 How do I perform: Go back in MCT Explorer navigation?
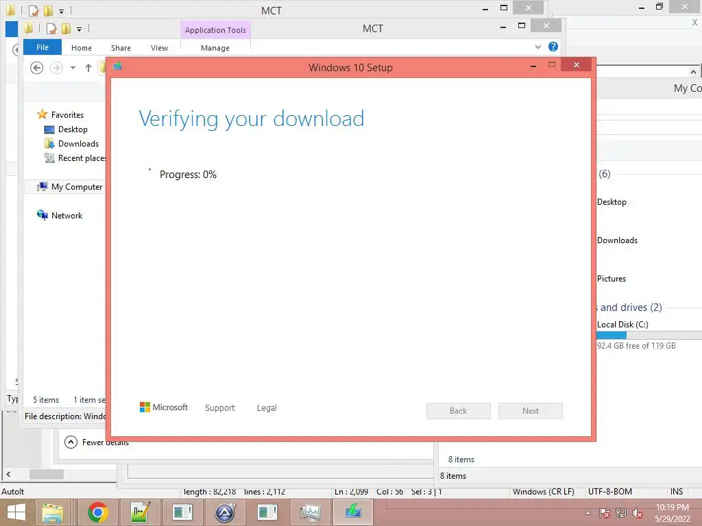tap(37, 68)
